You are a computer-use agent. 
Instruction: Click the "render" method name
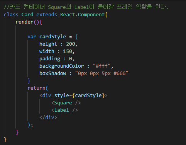24,22
